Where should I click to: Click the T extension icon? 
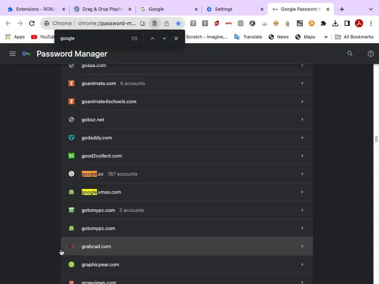coord(193,23)
